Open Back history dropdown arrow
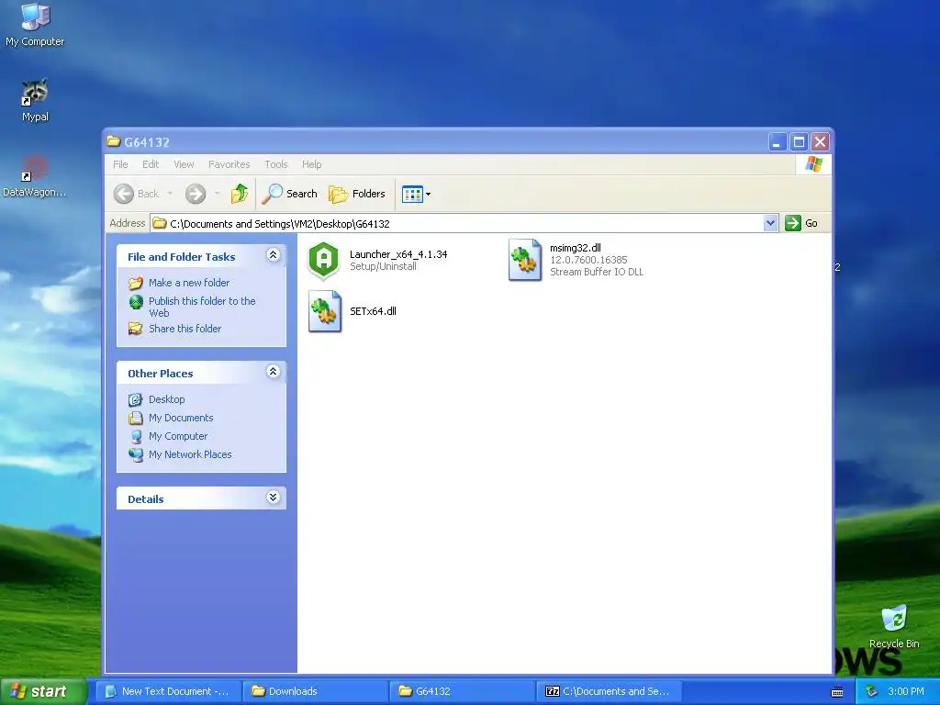The width and height of the screenshot is (940, 705). point(170,194)
